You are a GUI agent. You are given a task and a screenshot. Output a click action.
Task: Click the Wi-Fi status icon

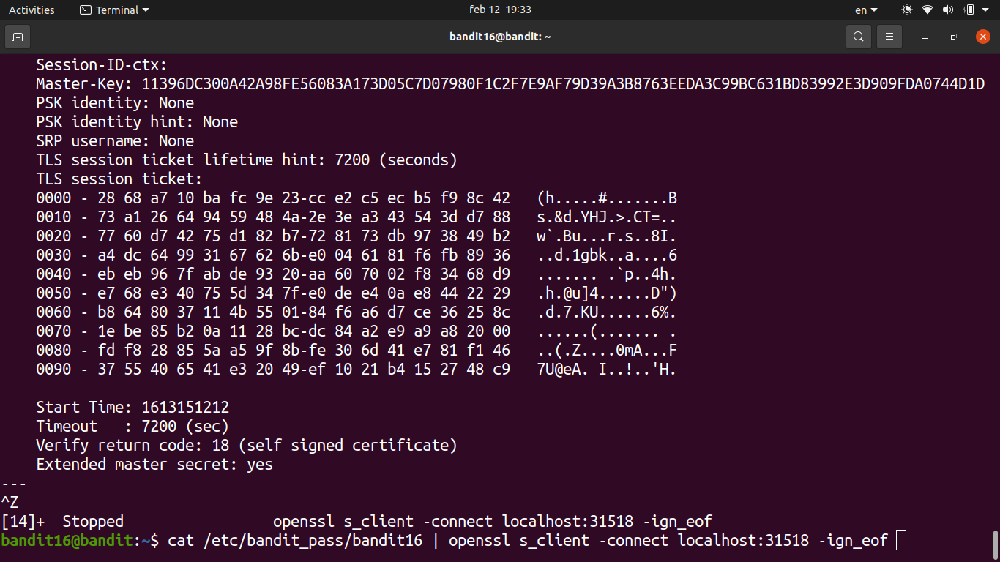[x=928, y=10]
